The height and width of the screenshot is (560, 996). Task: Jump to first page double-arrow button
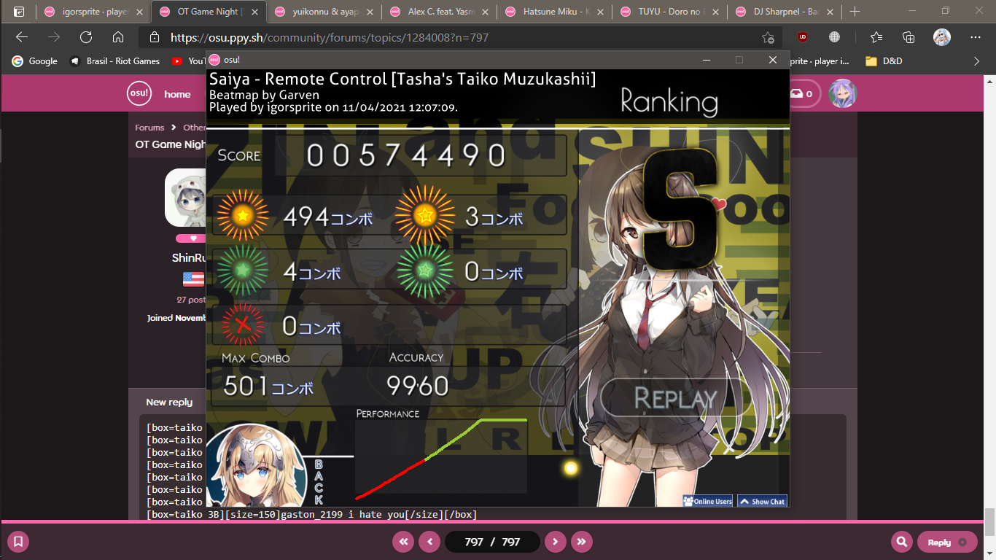click(x=402, y=542)
